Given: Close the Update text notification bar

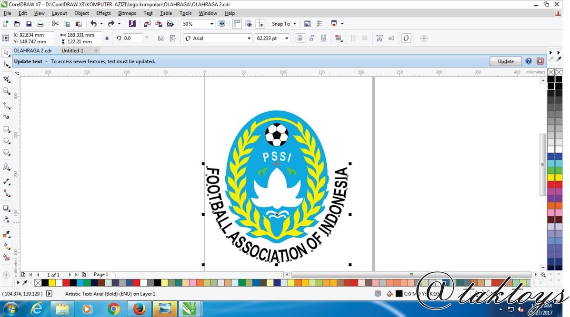Looking at the screenshot, I should (x=540, y=61).
